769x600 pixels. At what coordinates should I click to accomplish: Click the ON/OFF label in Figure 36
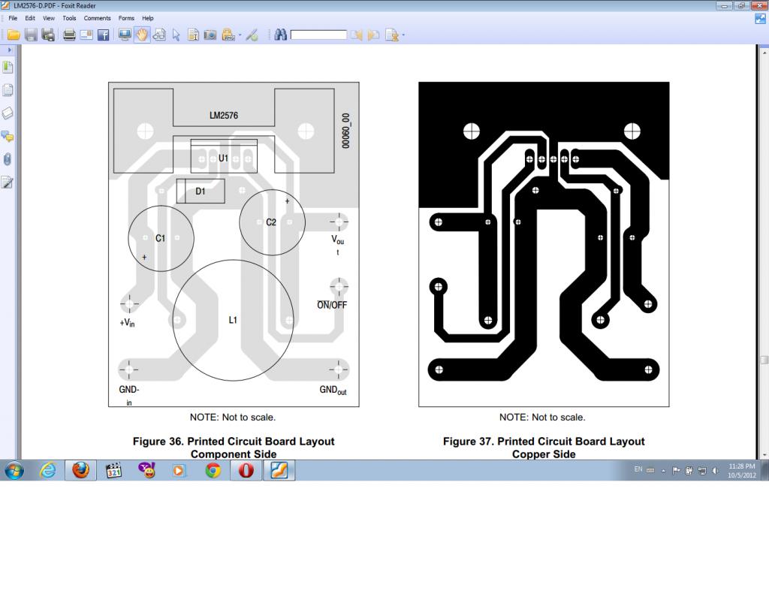point(332,305)
